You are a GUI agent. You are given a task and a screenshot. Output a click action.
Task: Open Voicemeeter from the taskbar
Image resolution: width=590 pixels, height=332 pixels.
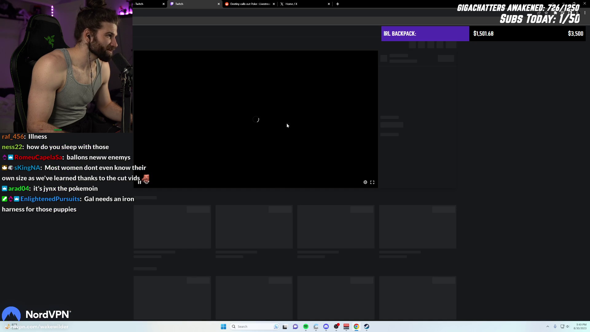point(346,326)
